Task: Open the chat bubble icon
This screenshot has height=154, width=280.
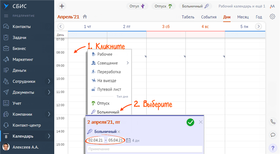Action: coord(273,135)
